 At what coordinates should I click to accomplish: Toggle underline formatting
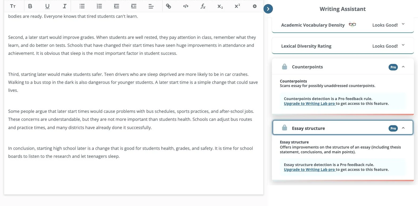[47, 6]
